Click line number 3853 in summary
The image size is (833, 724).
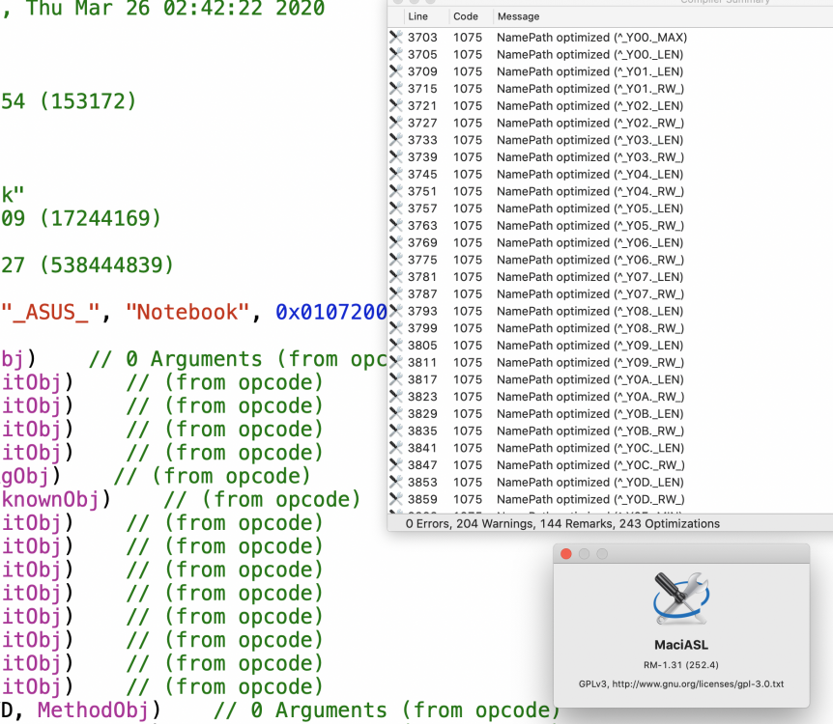pyautogui.click(x=422, y=482)
